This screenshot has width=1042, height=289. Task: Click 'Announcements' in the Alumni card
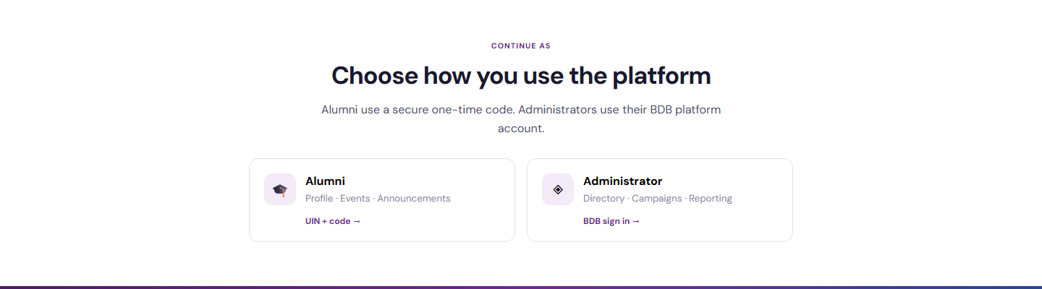point(414,198)
